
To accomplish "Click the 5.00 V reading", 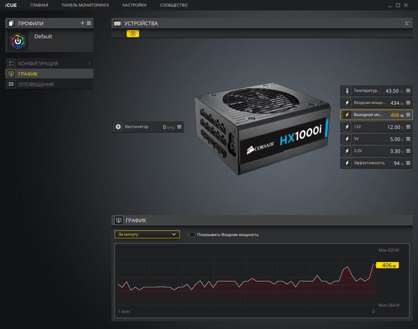I will [397, 139].
